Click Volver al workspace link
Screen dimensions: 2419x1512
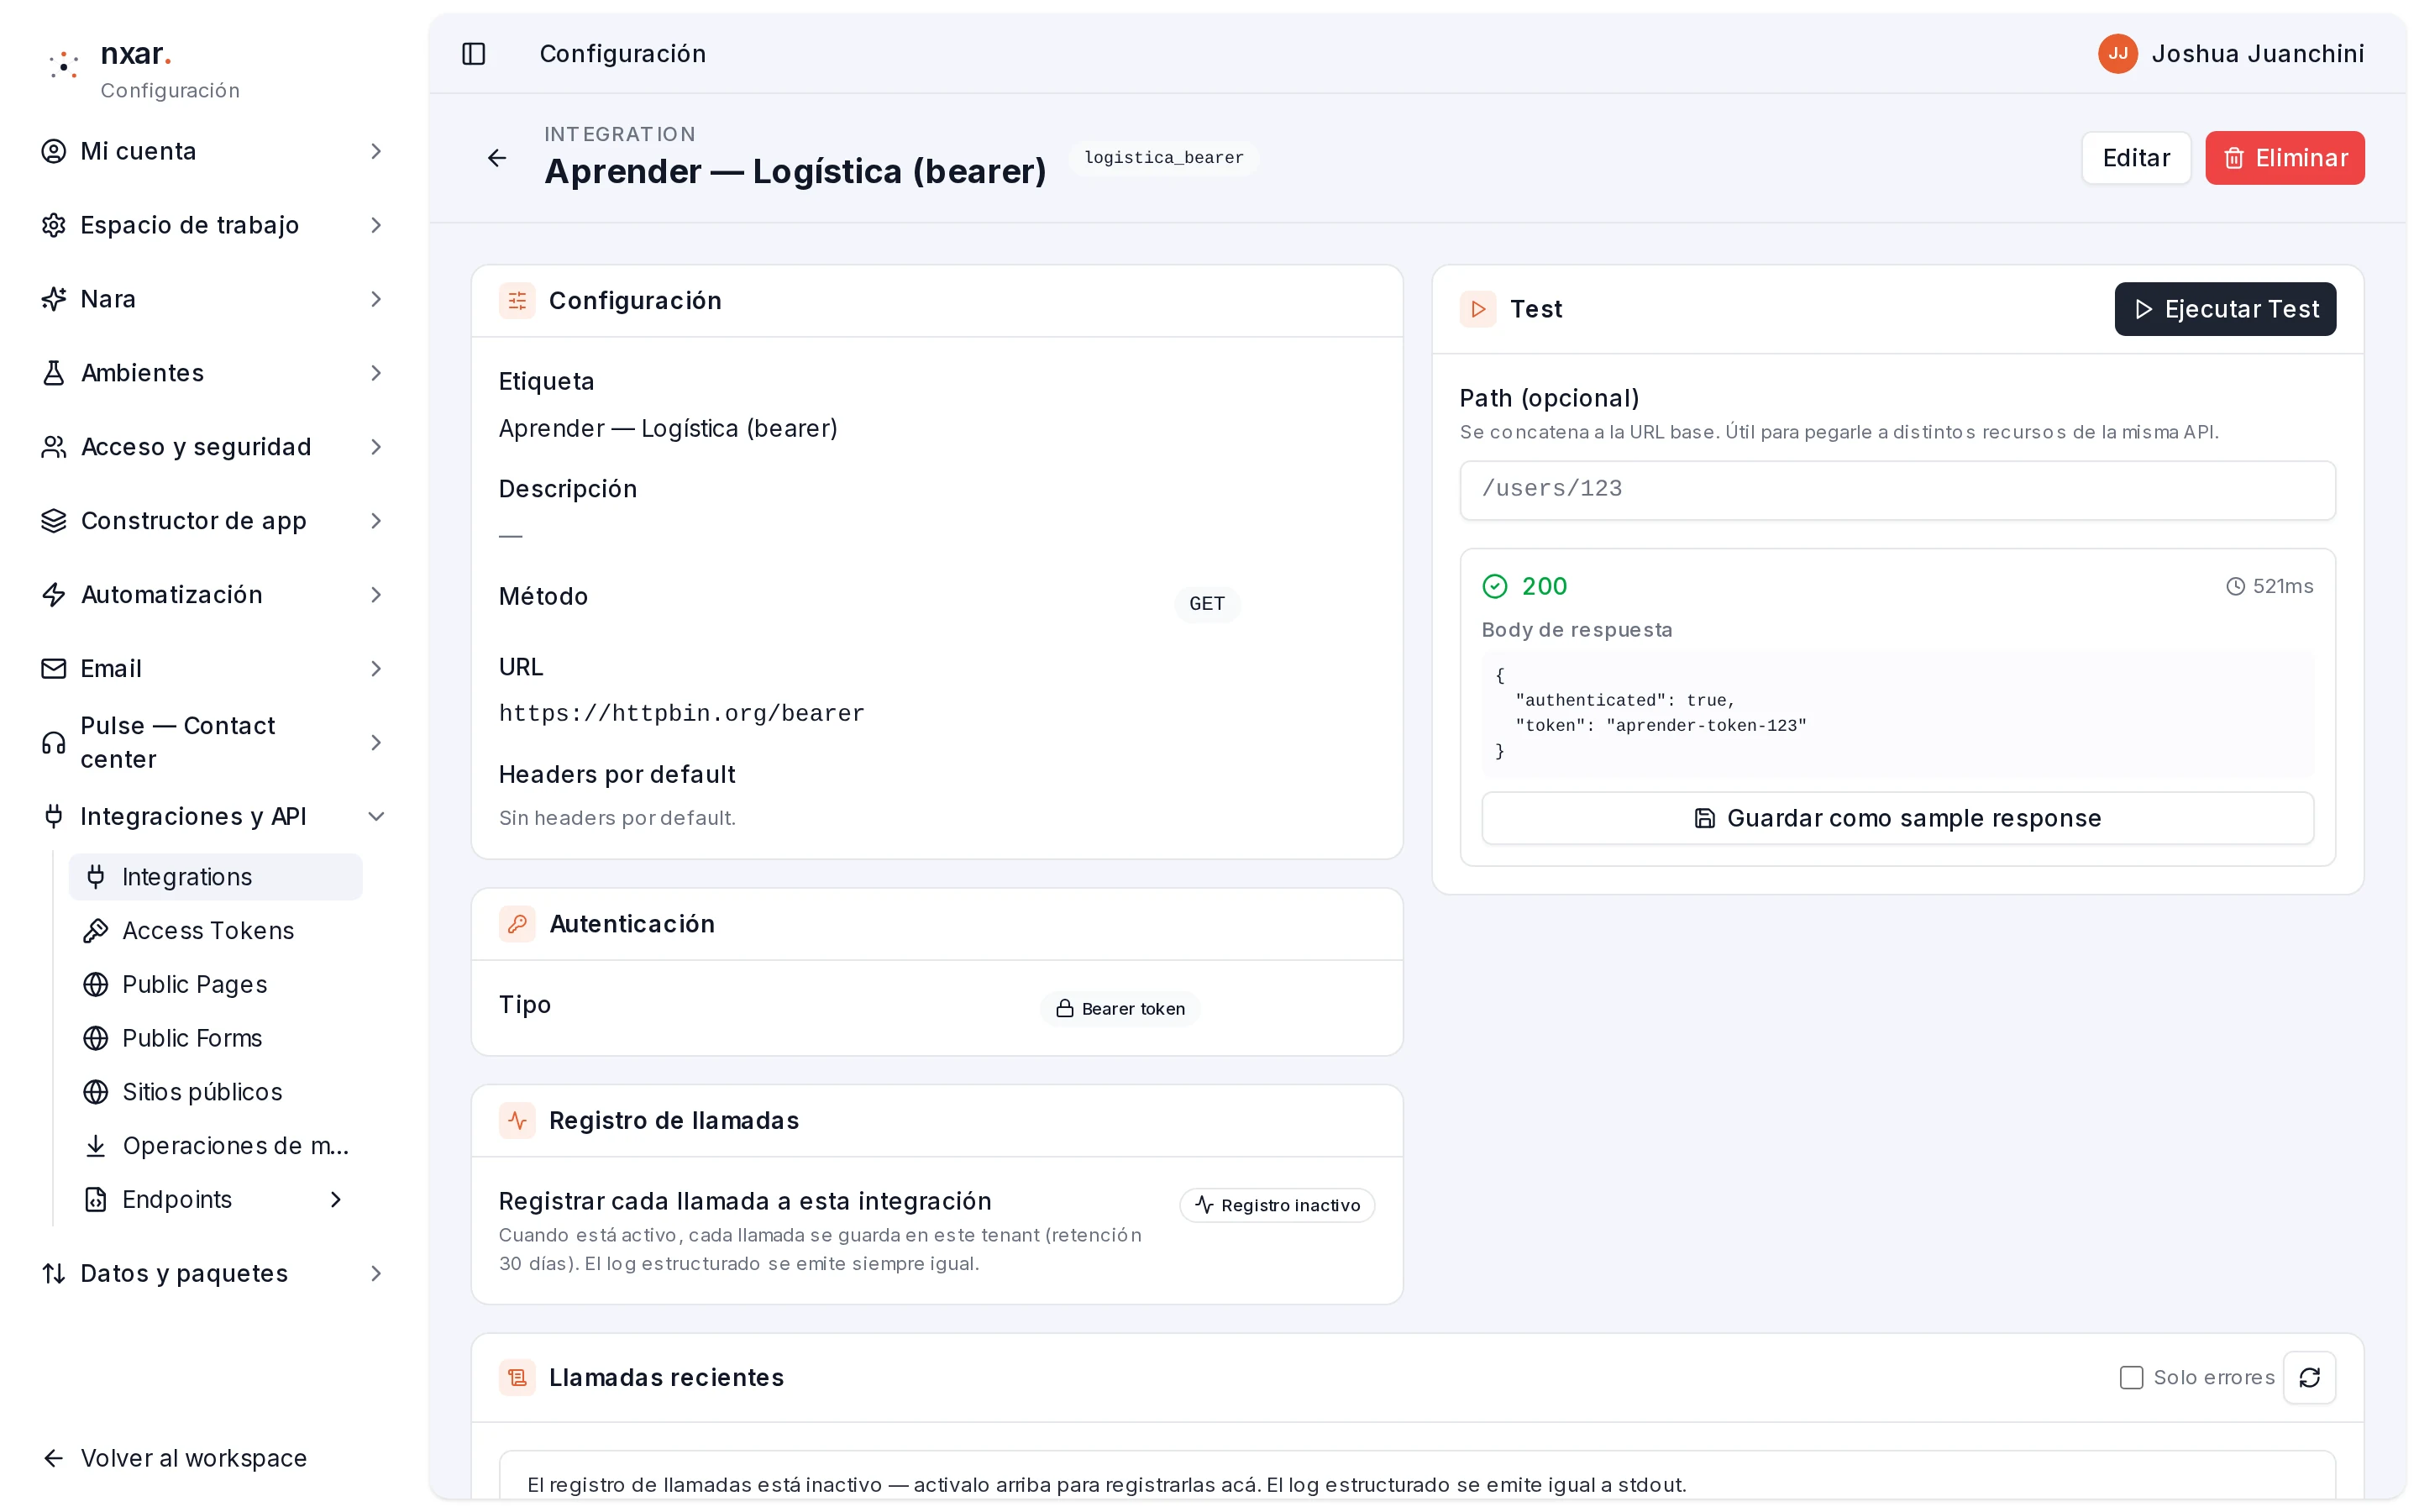click(174, 1458)
